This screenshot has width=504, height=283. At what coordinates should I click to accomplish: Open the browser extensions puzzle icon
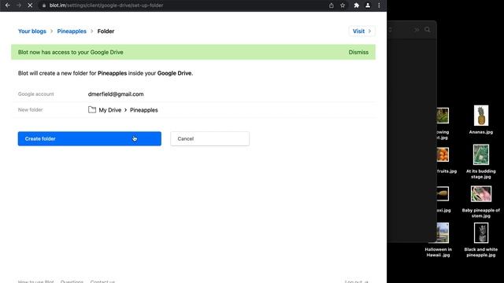[x=357, y=6]
